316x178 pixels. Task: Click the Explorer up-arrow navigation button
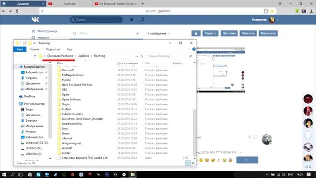coord(35,56)
